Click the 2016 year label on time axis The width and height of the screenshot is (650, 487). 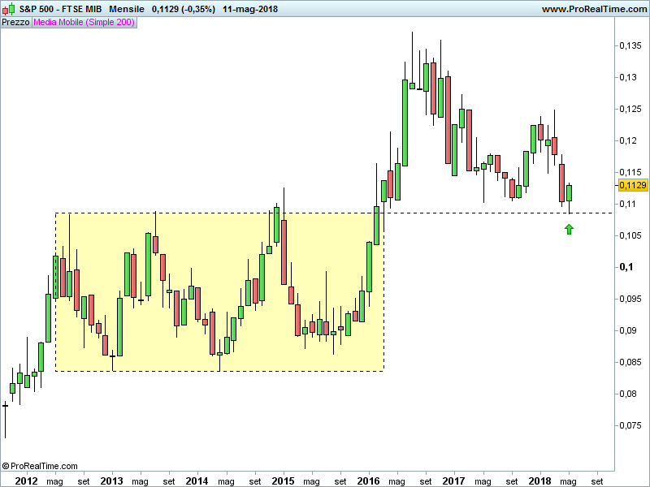pyautogui.click(x=369, y=481)
